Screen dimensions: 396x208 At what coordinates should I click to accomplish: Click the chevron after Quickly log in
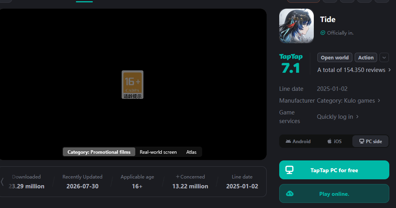tap(357, 117)
